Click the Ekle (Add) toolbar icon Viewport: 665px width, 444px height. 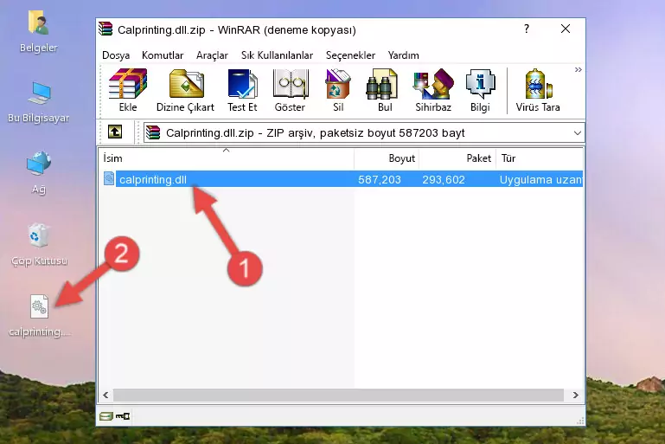coord(128,90)
